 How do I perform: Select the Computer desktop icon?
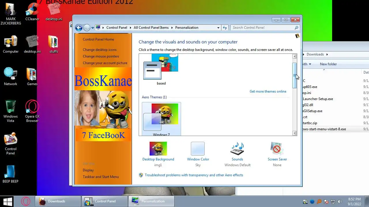pyautogui.click(x=11, y=44)
